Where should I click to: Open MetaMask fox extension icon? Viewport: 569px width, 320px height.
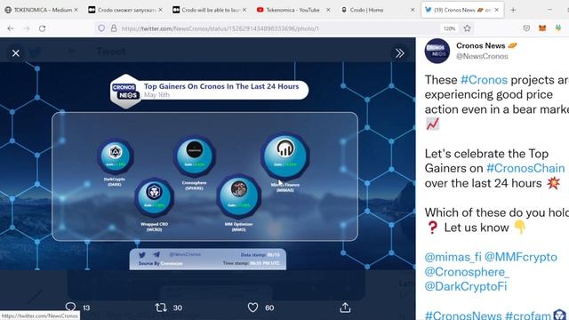tap(542, 28)
